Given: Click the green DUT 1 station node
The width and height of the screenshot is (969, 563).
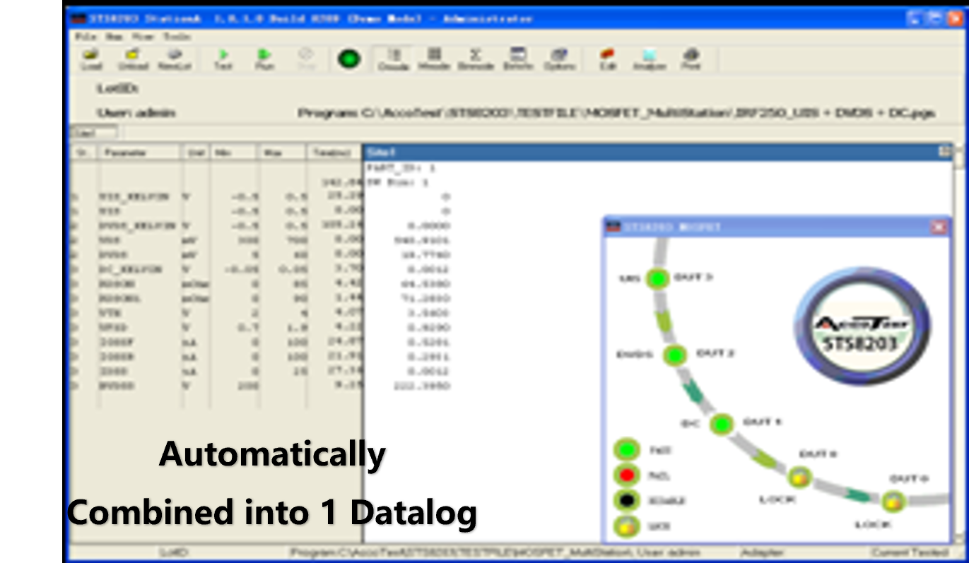Looking at the screenshot, I should pos(721,424).
